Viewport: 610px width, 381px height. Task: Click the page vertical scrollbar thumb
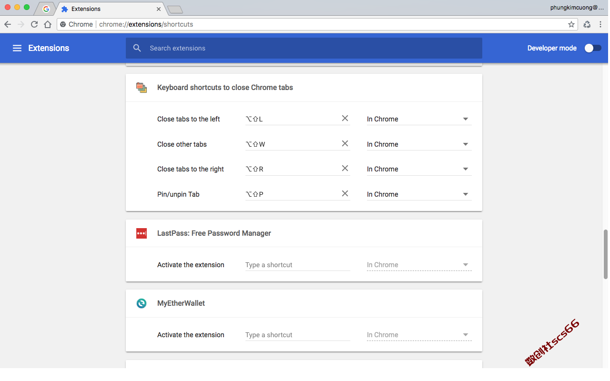606,254
